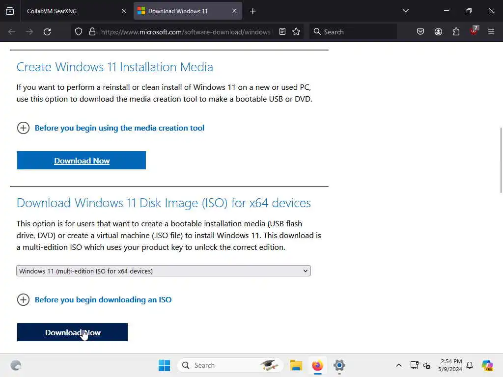Open the network status tray icon
Screen dimensions: 503x377
coord(414,365)
